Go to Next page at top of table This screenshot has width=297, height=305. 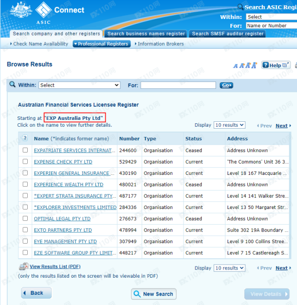pyautogui.click(x=281, y=126)
